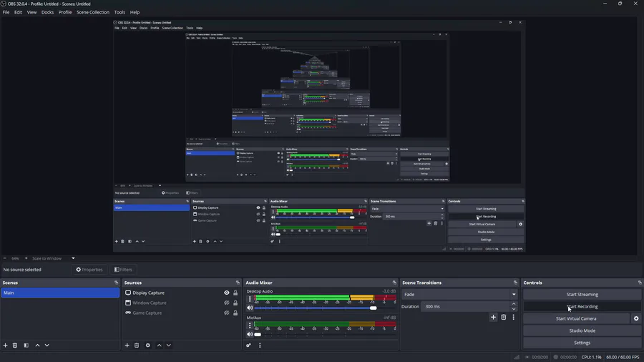Click the CPU: 1.1% status text
Viewport: 644px width, 362px height.
[x=592, y=357]
